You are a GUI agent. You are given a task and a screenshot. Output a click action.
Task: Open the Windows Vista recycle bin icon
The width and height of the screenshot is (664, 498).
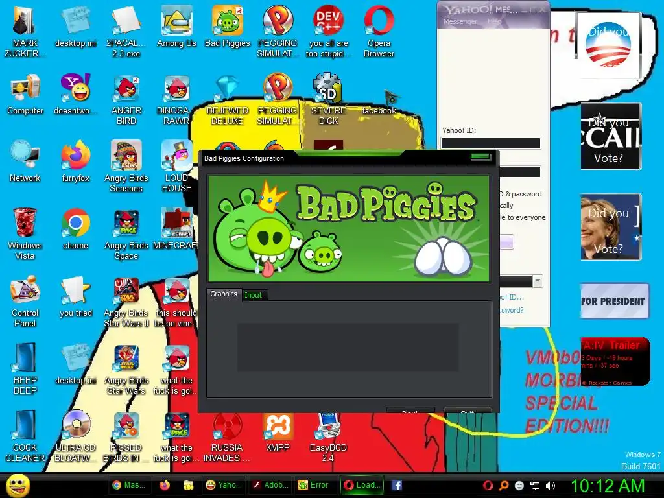click(x=25, y=233)
